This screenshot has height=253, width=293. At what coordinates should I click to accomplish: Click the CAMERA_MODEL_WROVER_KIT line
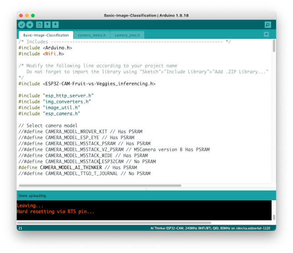point(81,132)
